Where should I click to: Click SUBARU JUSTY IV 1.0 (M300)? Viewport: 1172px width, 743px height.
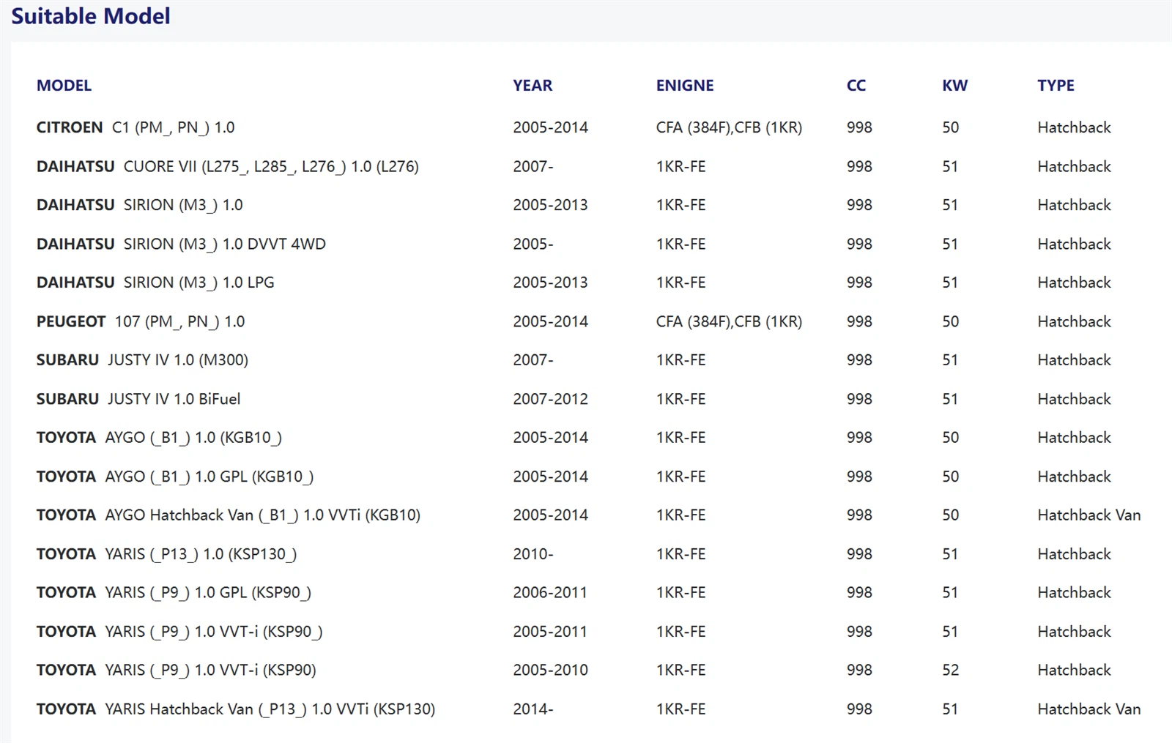point(142,360)
